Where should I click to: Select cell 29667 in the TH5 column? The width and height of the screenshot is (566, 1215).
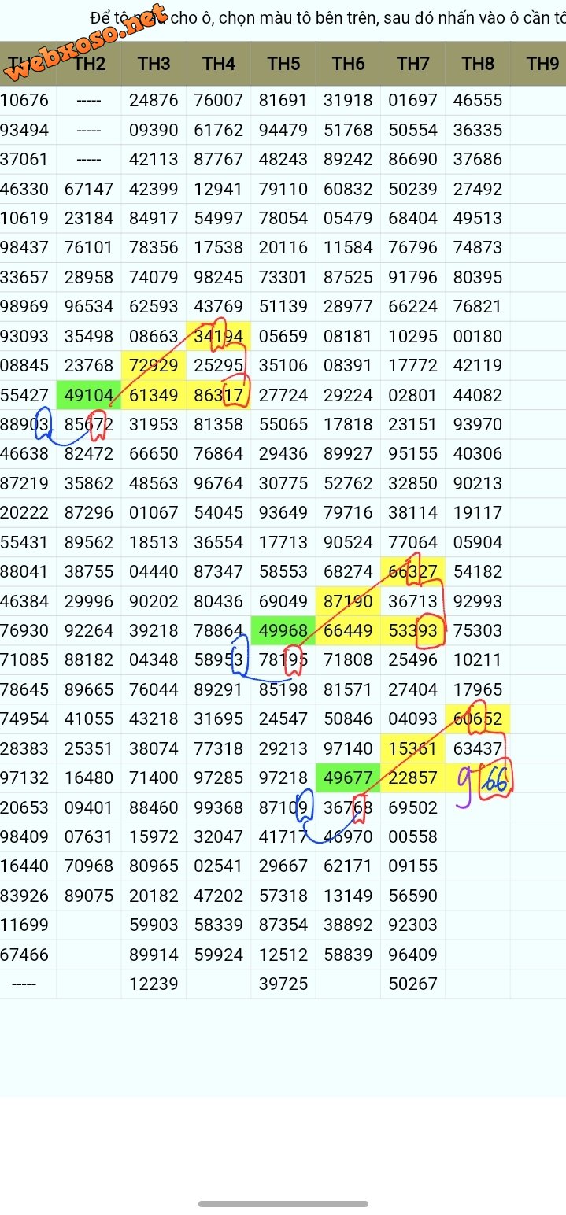[283, 866]
